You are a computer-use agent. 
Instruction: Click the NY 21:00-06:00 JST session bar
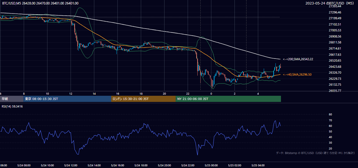pos(228,99)
